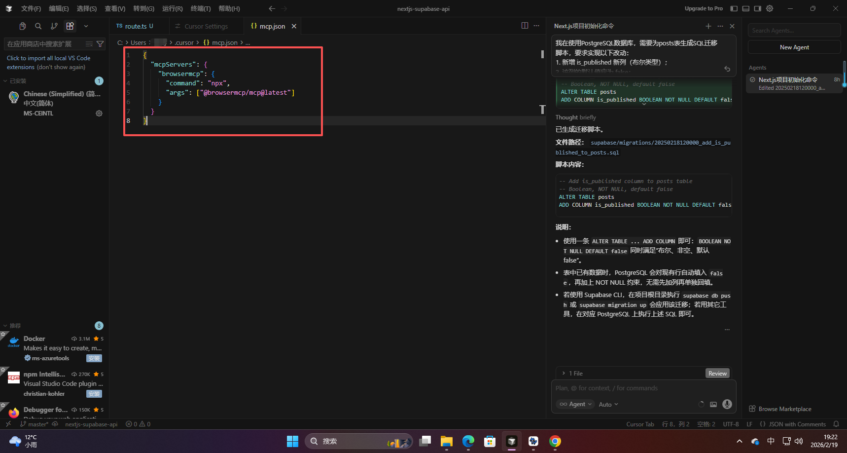Close the mcp.json tab

[294, 26]
